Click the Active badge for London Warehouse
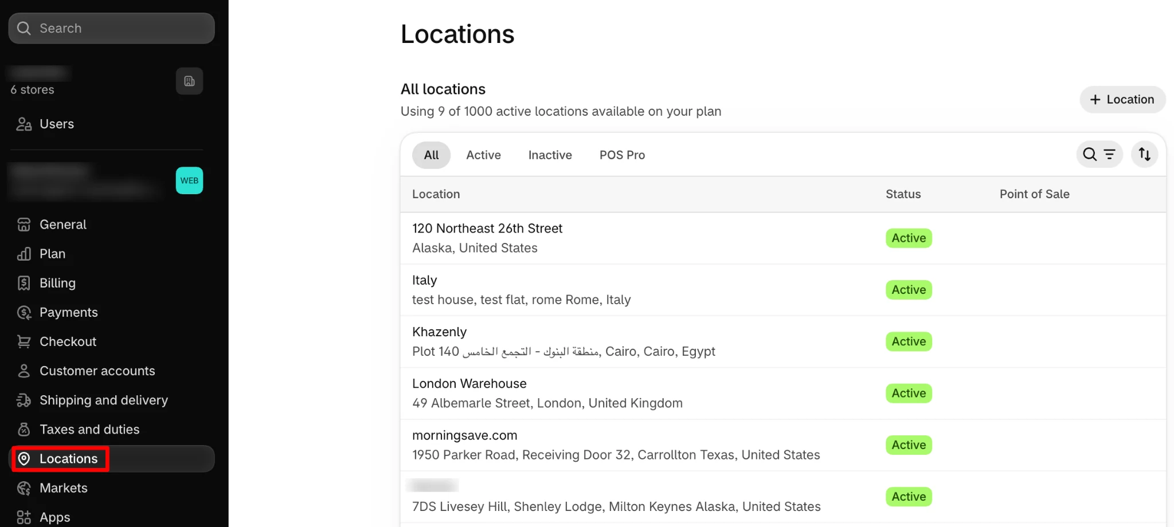 pyautogui.click(x=909, y=393)
